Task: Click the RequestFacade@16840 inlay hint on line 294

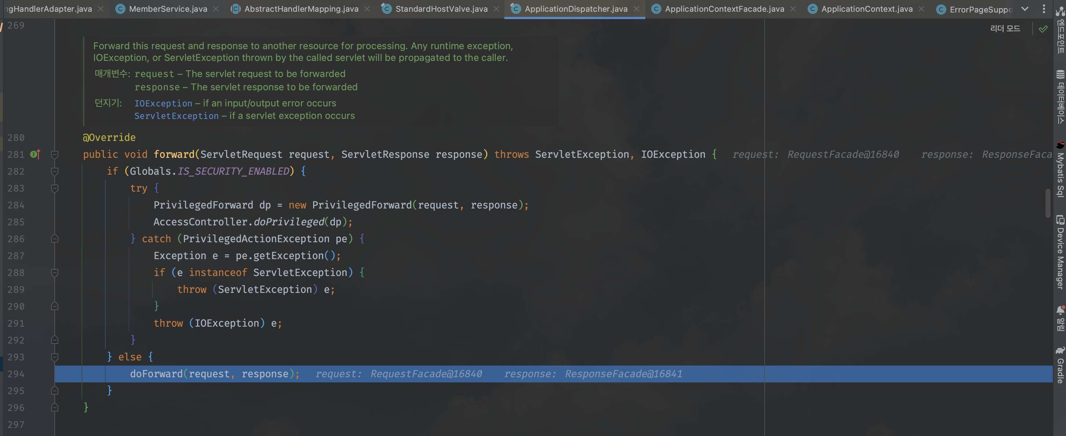Action: point(426,374)
